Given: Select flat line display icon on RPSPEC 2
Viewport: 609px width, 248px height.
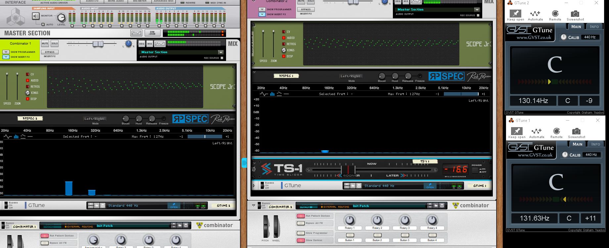Looking at the screenshot, I should point(30,136).
